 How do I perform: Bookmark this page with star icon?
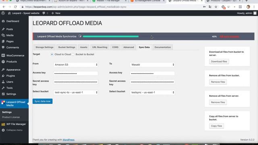[216, 7]
